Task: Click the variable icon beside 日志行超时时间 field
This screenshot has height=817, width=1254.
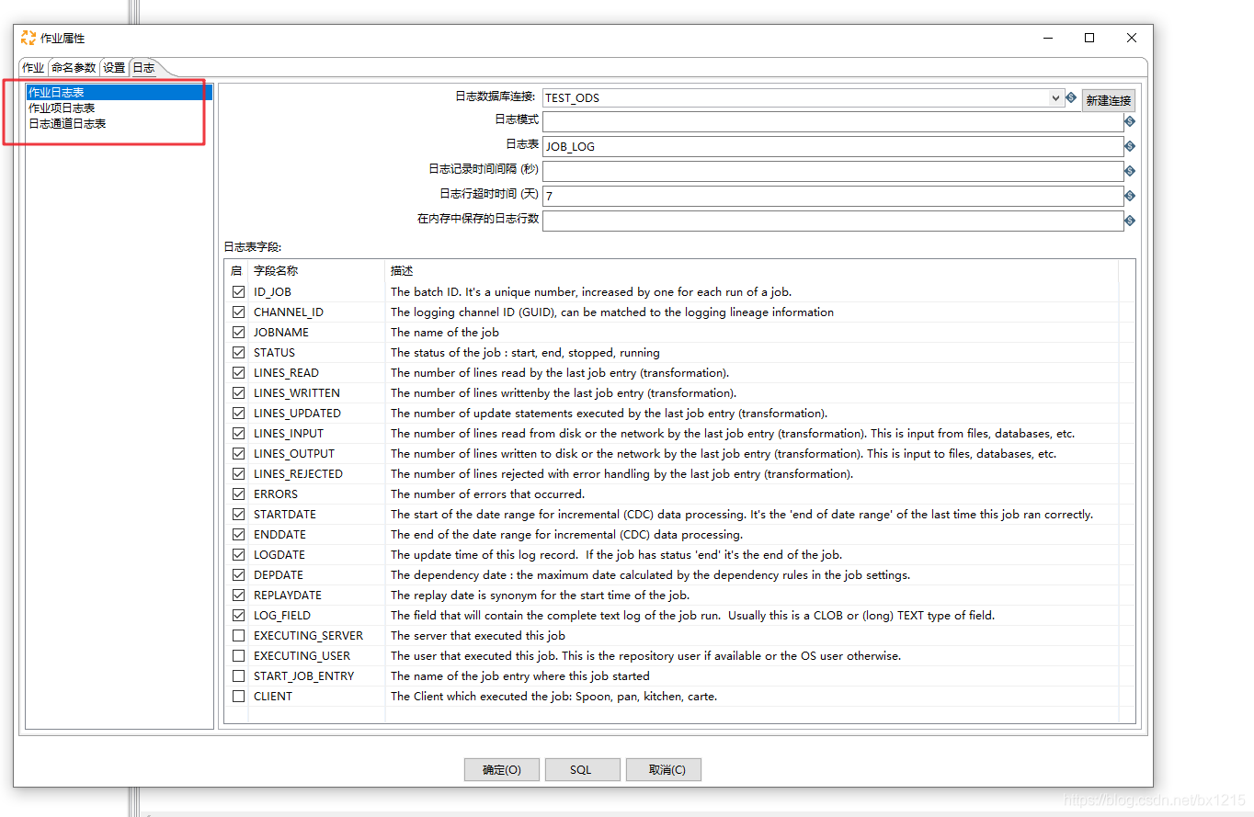Action: (x=1130, y=196)
